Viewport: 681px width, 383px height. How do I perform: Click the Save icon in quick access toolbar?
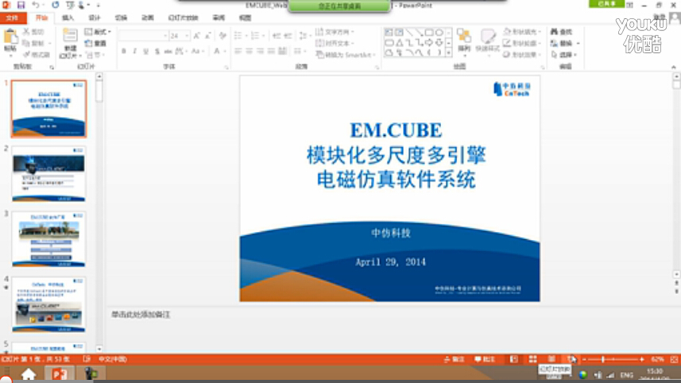click(21, 6)
